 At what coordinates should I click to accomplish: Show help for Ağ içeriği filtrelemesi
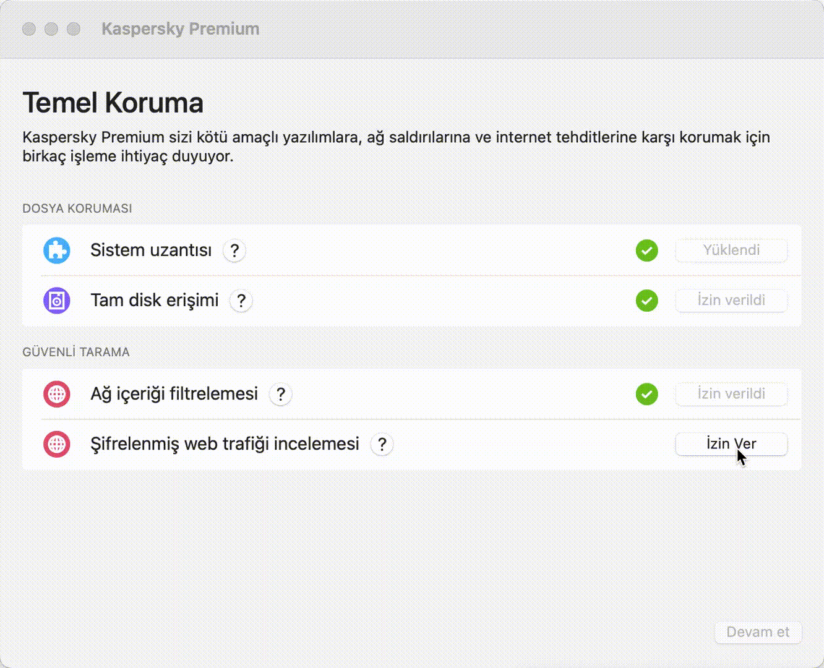281,394
